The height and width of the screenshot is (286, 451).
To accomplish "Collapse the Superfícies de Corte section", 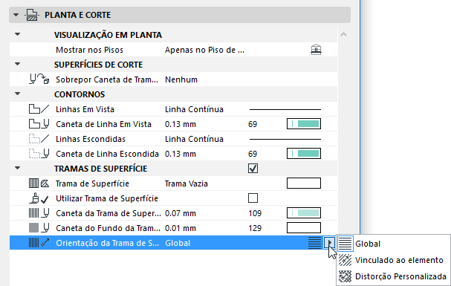I will coord(18,64).
